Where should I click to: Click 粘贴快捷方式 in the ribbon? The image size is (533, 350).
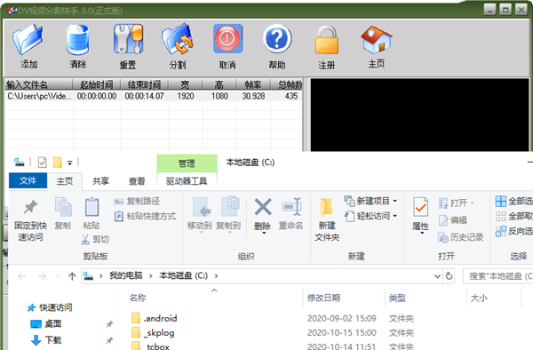click(146, 216)
